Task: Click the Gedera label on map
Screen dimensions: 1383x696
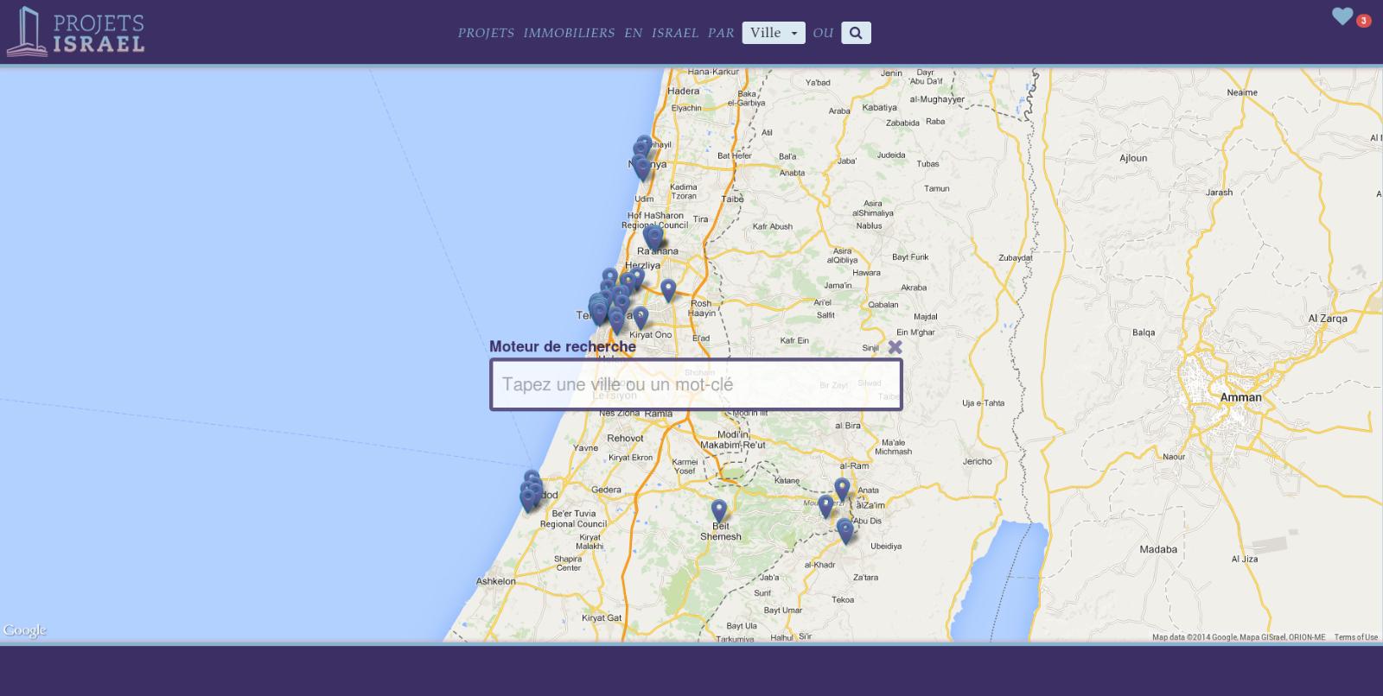Action: 606,490
